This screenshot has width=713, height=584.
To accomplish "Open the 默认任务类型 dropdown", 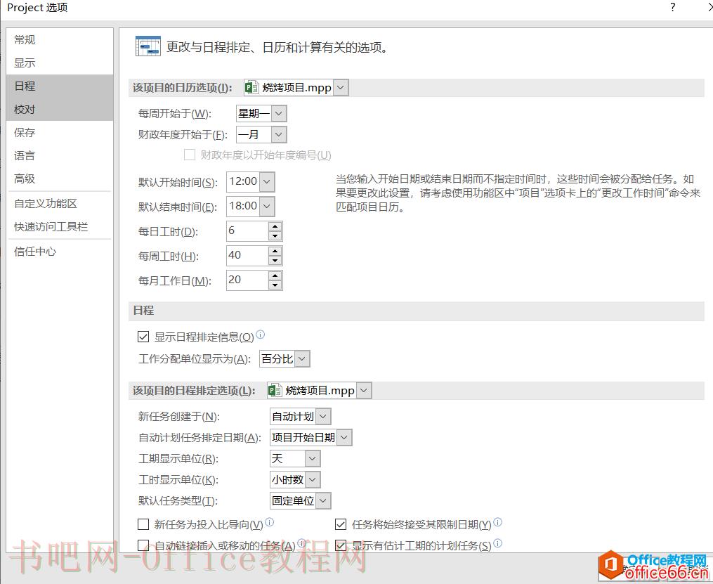I will coord(323,501).
